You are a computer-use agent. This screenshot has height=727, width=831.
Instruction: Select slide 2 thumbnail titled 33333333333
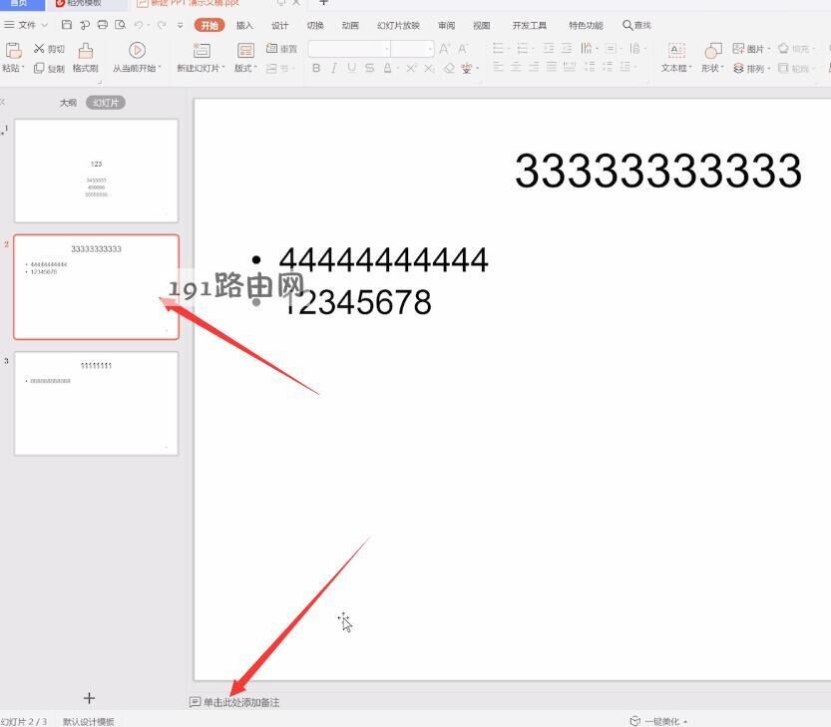tap(97, 286)
